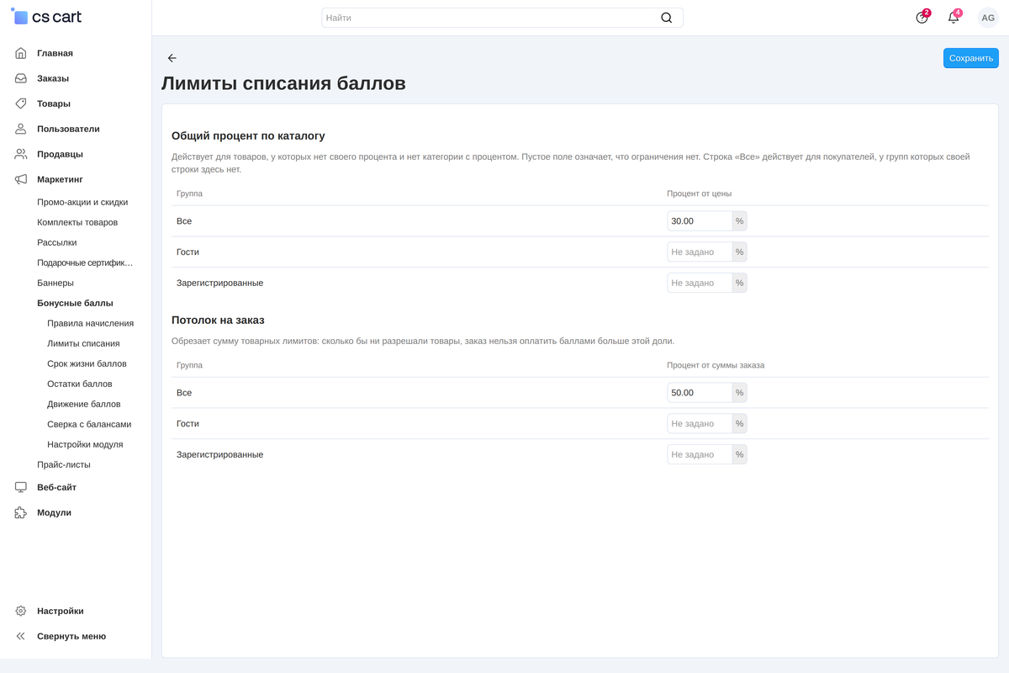This screenshot has width=1009, height=673.
Task: Click the Настройки label in sidebar
Action: pos(61,611)
